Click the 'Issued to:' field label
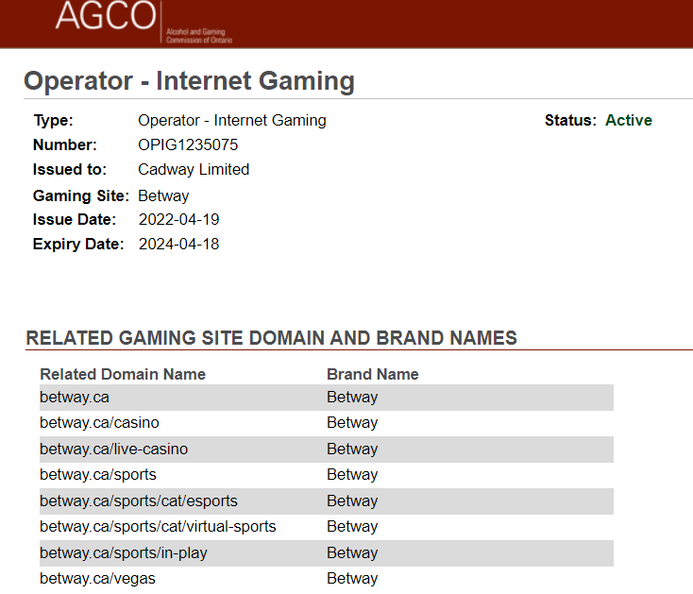Image resolution: width=693 pixels, height=594 pixels. [x=70, y=170]
